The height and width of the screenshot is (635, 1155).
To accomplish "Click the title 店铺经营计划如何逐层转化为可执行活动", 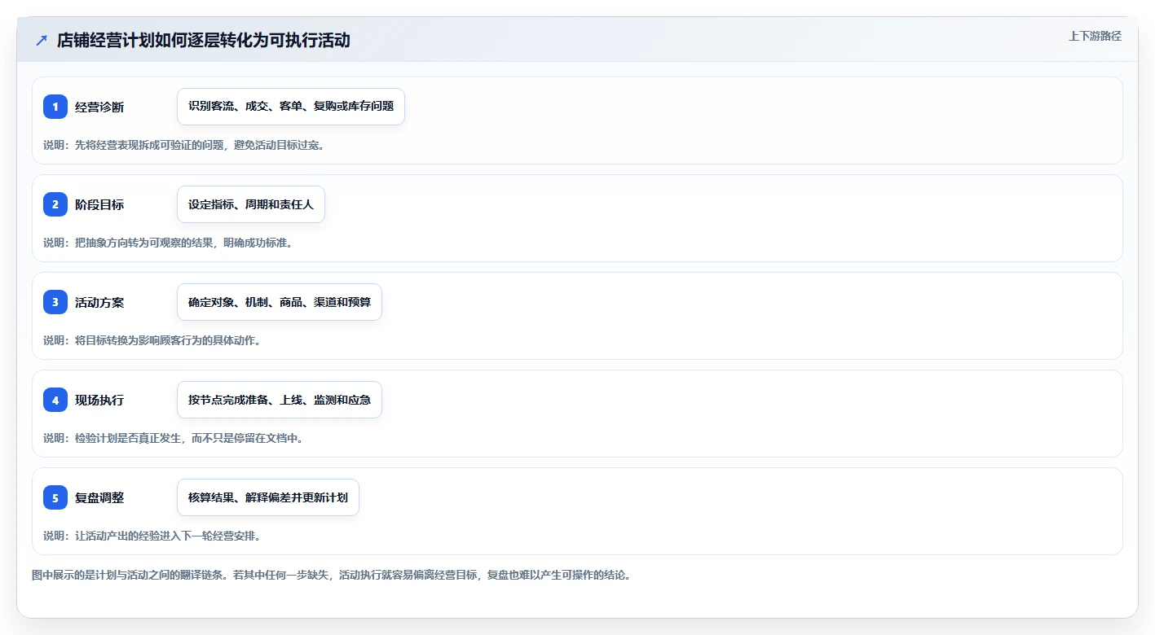I will pyautogui.click(x=204, y=40).
